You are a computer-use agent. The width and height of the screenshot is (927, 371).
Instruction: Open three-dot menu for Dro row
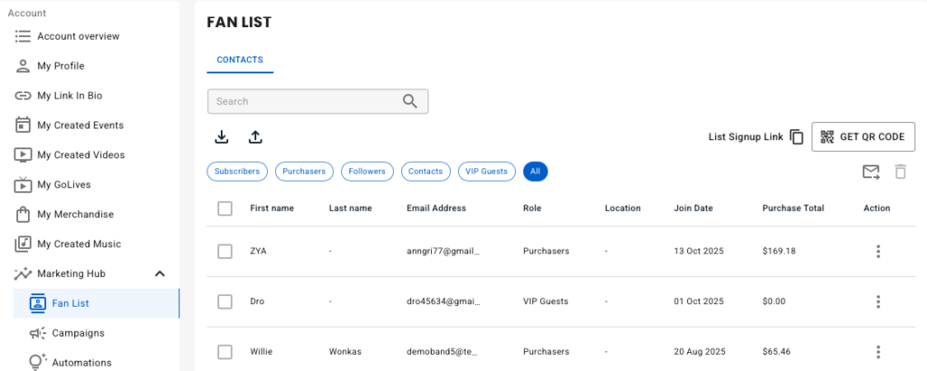point(877,301)
